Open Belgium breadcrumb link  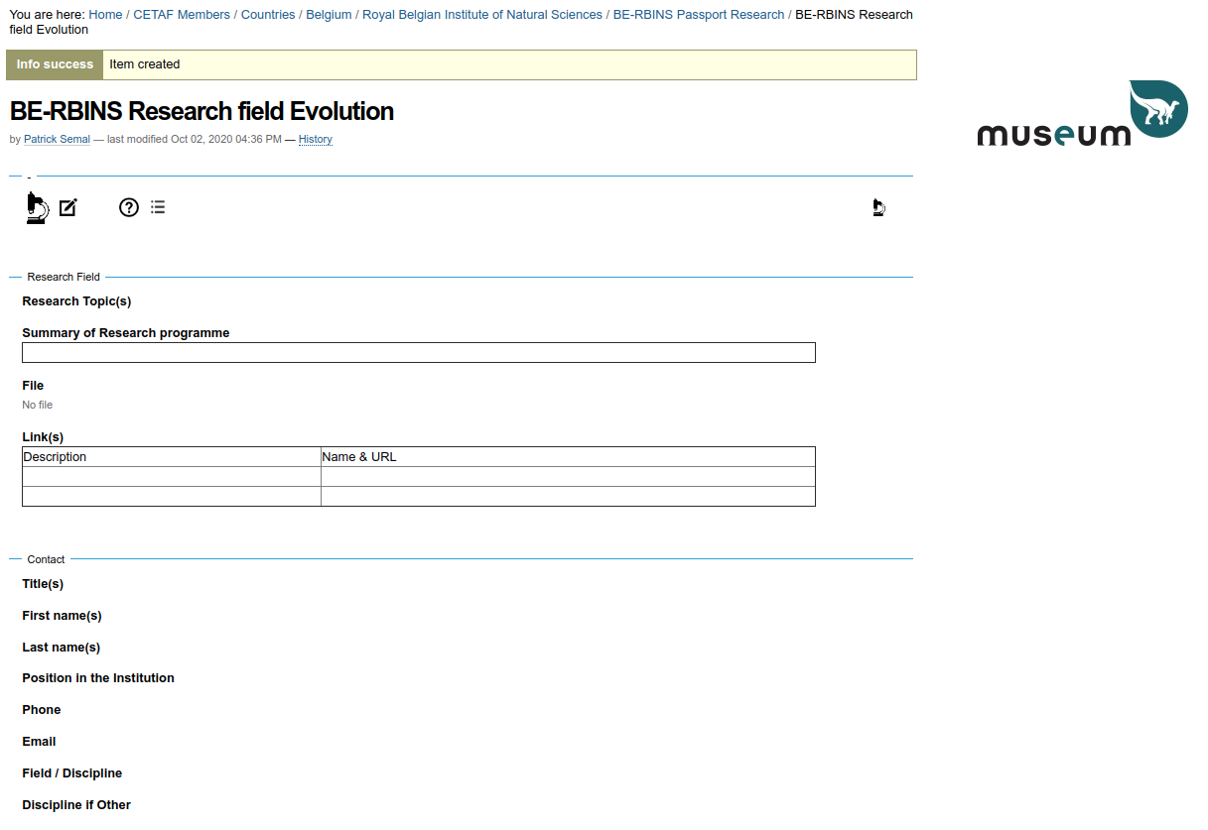pyautogui.click(x=329, y=15)
